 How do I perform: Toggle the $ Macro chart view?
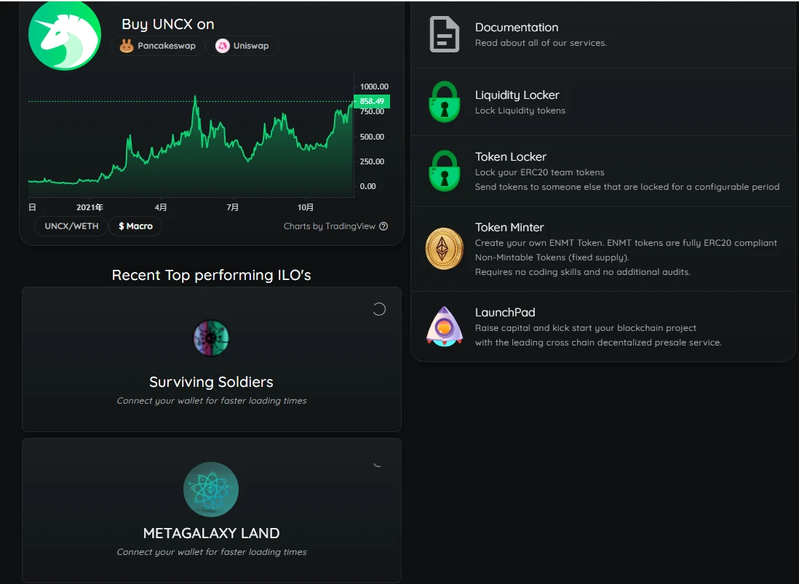(135, 226)
